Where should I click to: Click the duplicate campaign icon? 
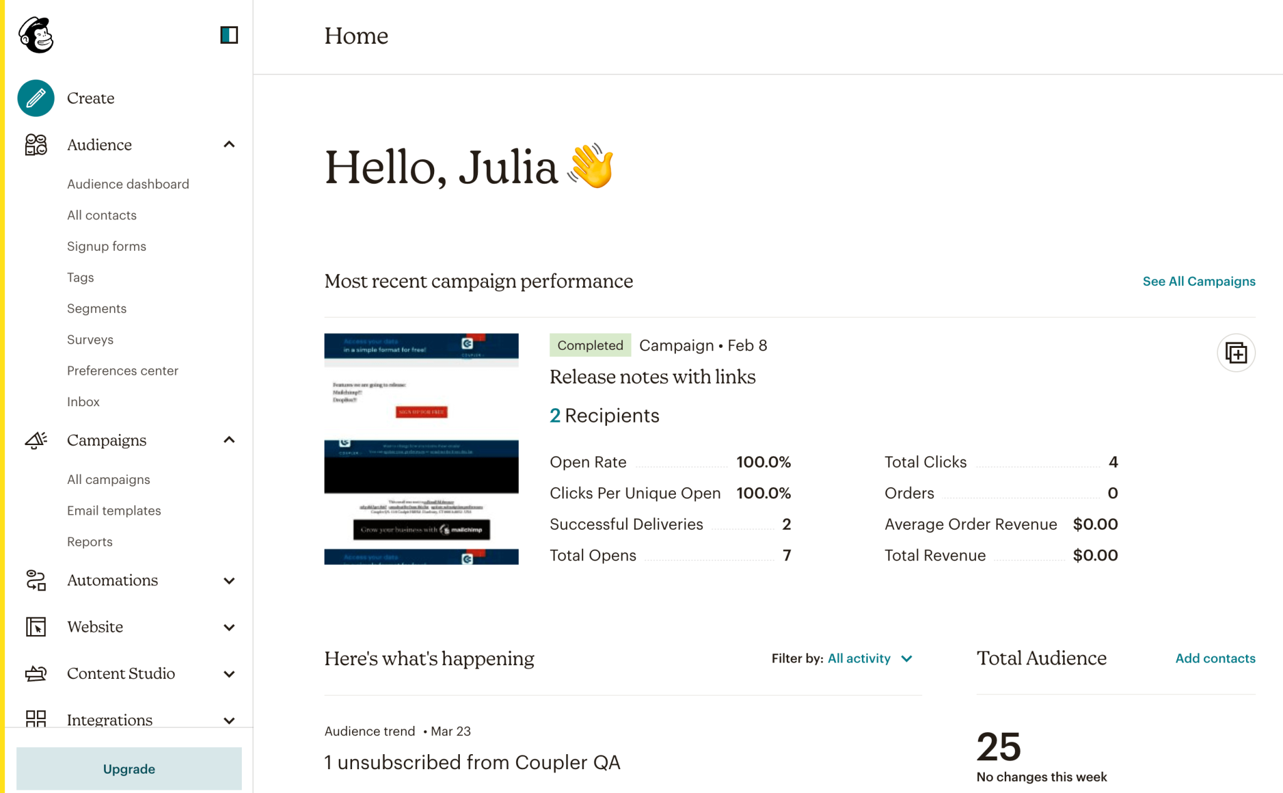tap(1236, 352)
